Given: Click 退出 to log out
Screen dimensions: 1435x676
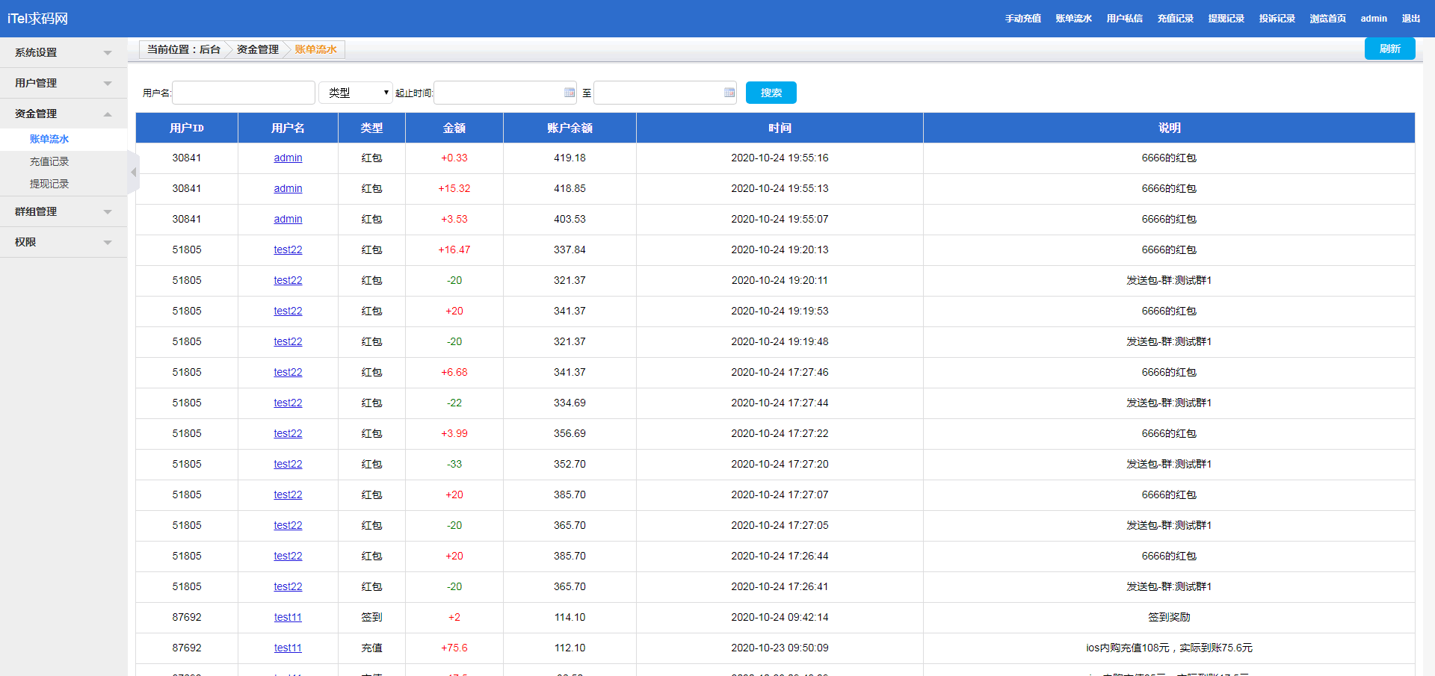Looking at the screenshot, I should (1410, 19).
